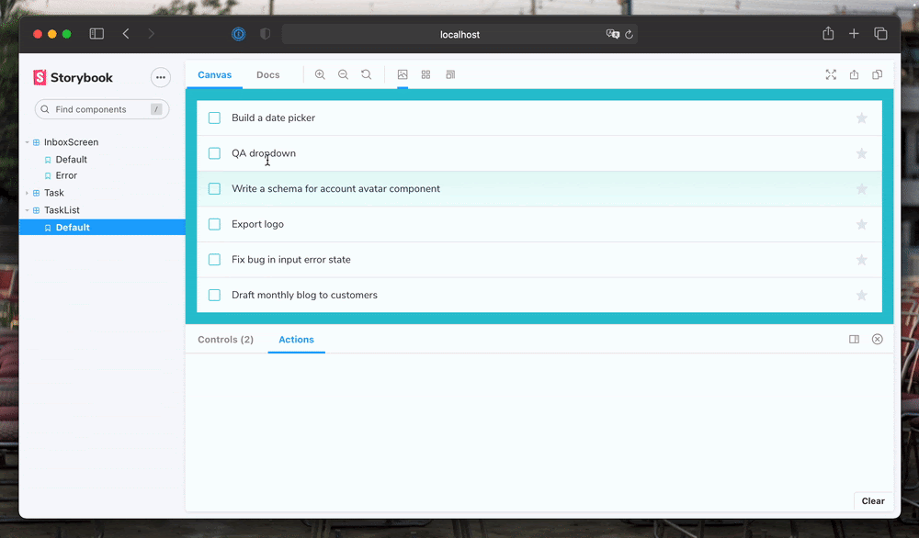Pin the 'Build a date picker' star
This screenshot has width=919, height=538.
tap(861, 118)
